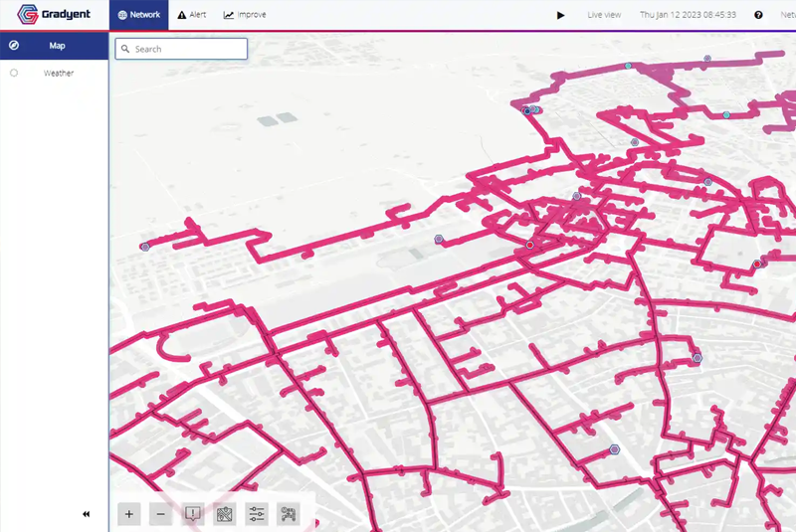Select the Map item in sidebar
This screenshot has width=796, height=532.
[58, 46]
